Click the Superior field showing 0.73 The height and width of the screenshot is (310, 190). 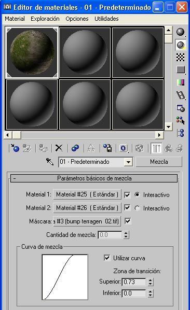[134, 282]
